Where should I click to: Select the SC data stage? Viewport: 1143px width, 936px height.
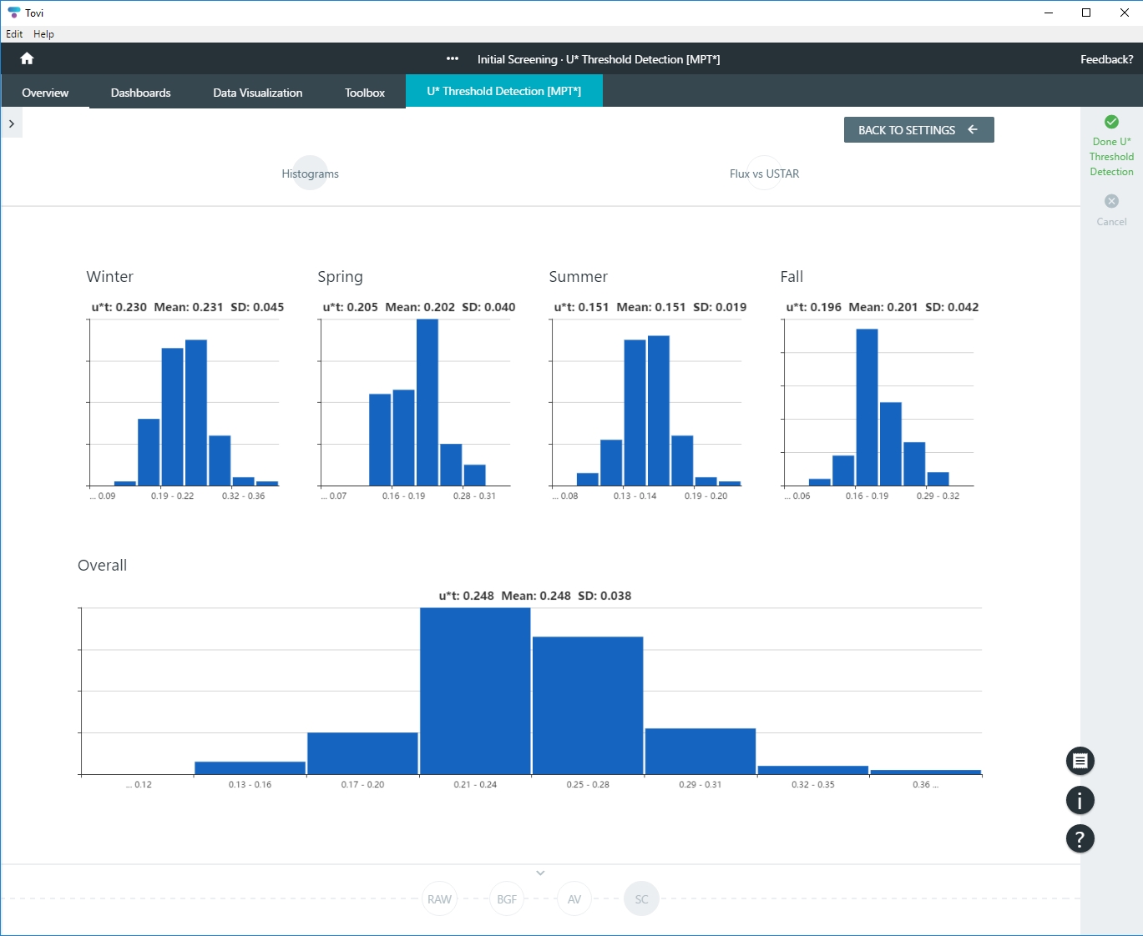[641, 899]
